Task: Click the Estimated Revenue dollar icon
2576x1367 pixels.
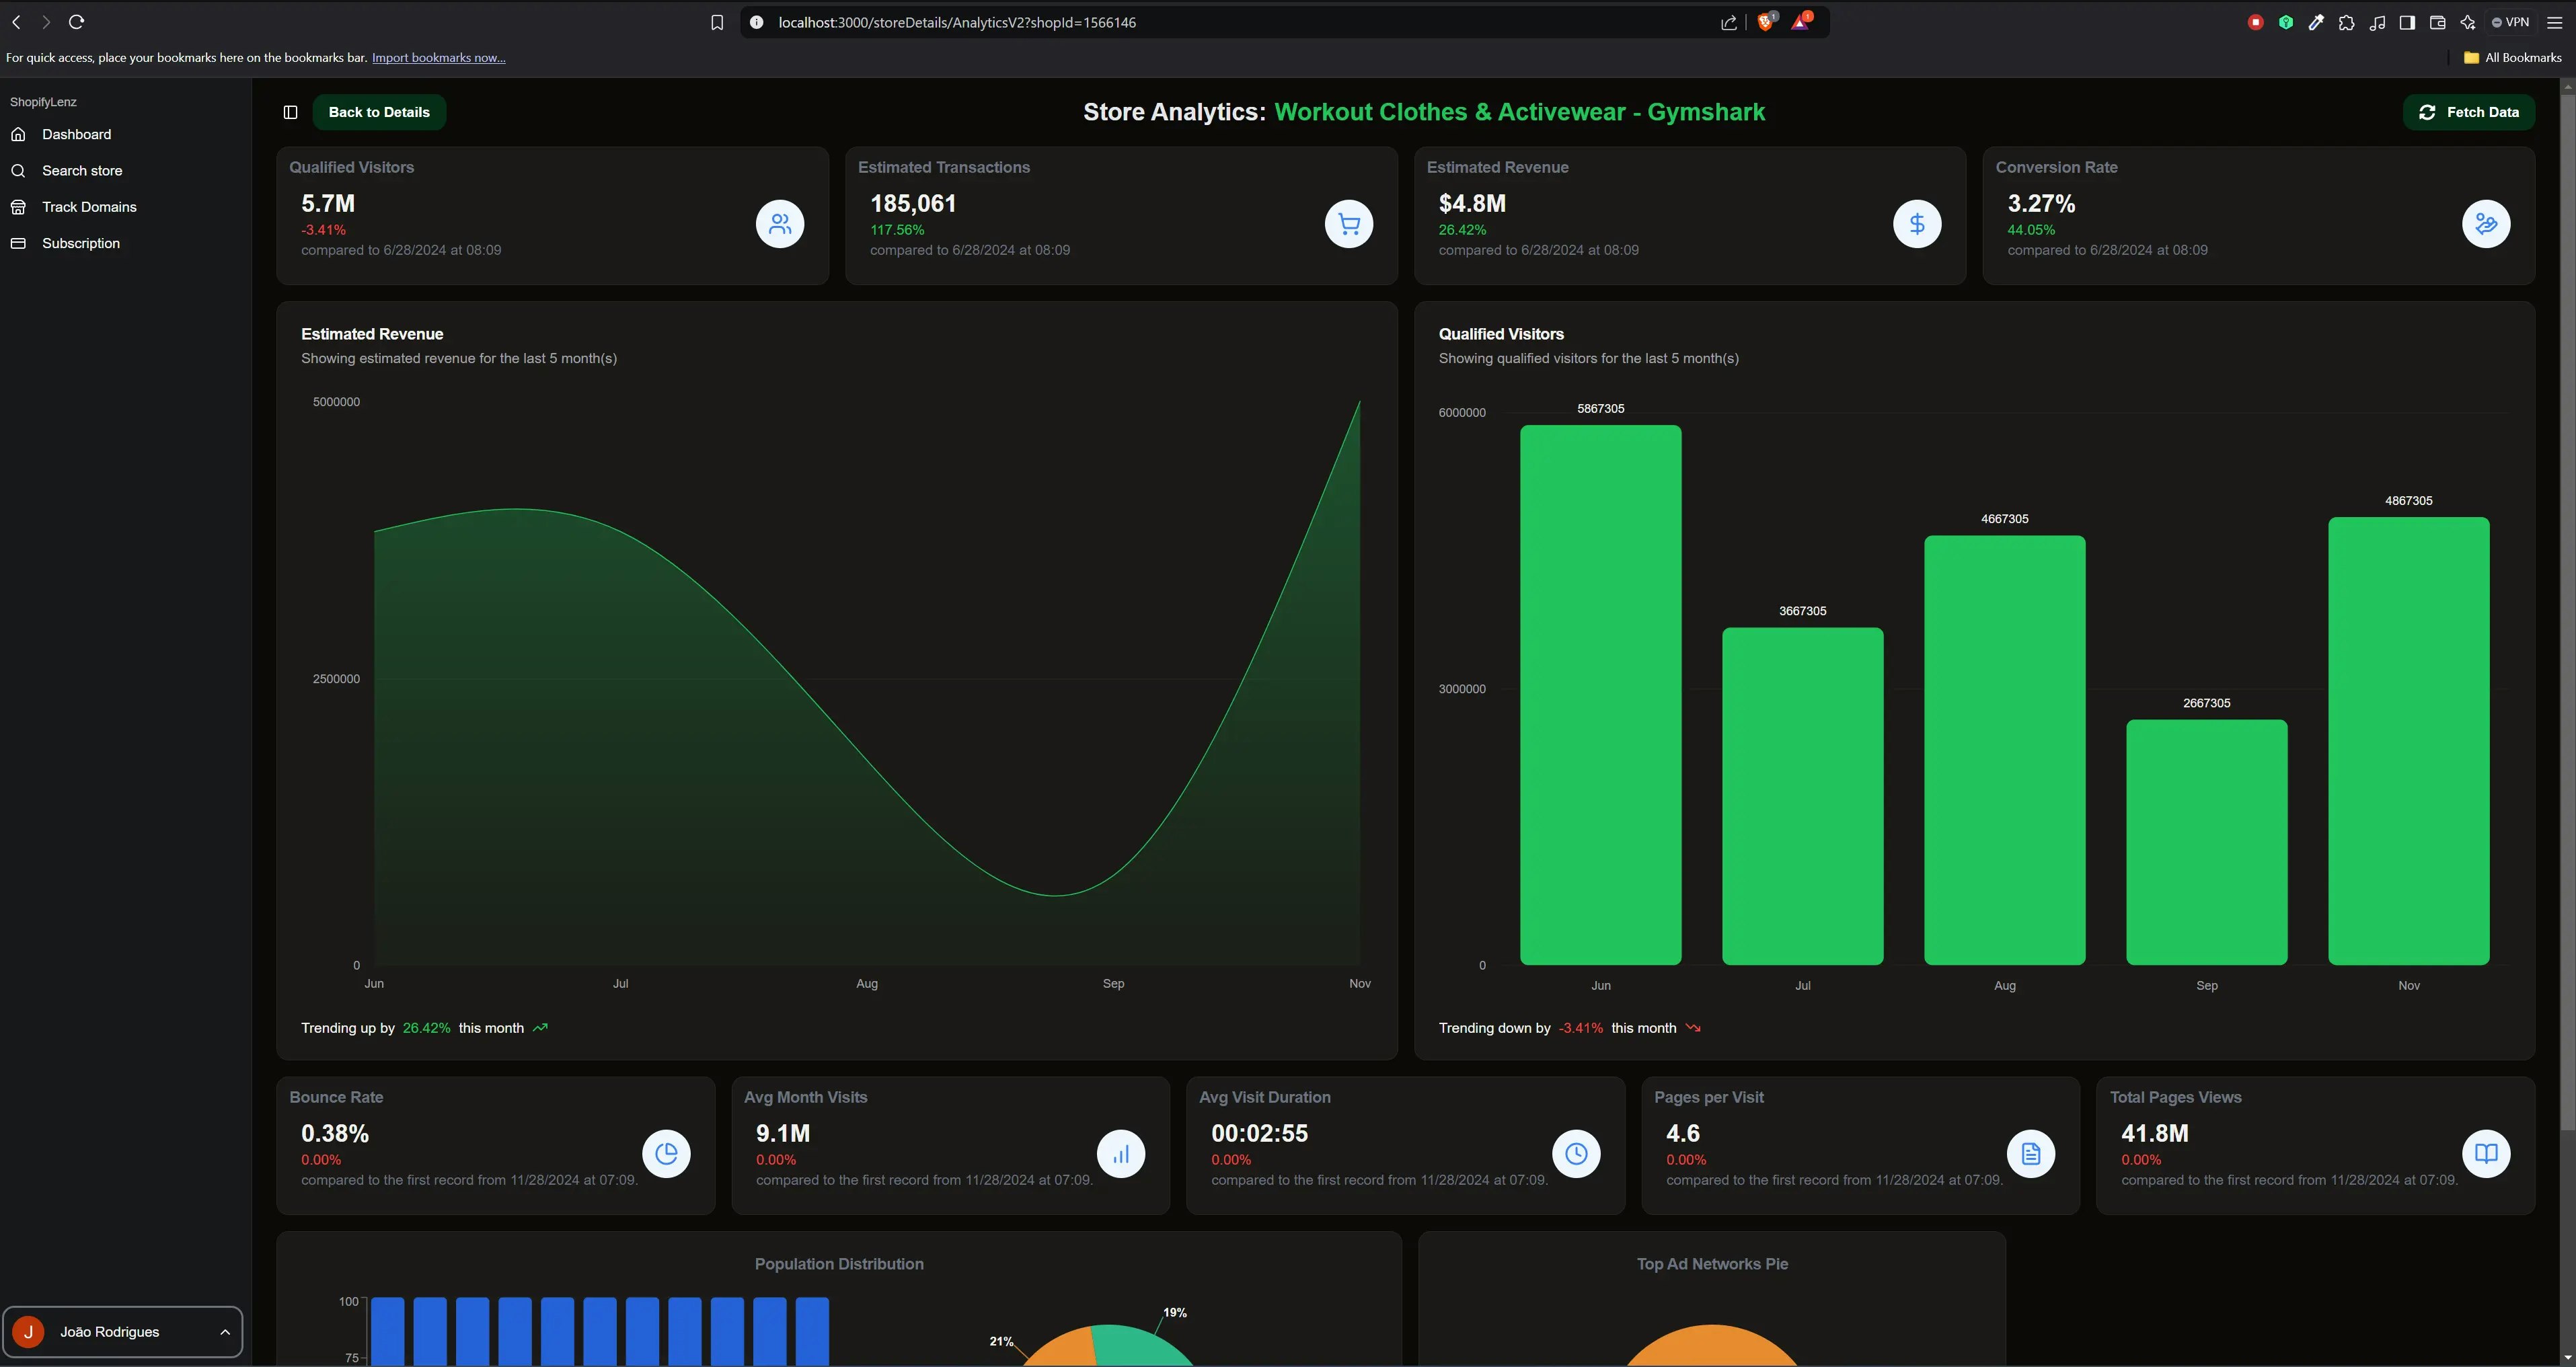Action: 1917,223
